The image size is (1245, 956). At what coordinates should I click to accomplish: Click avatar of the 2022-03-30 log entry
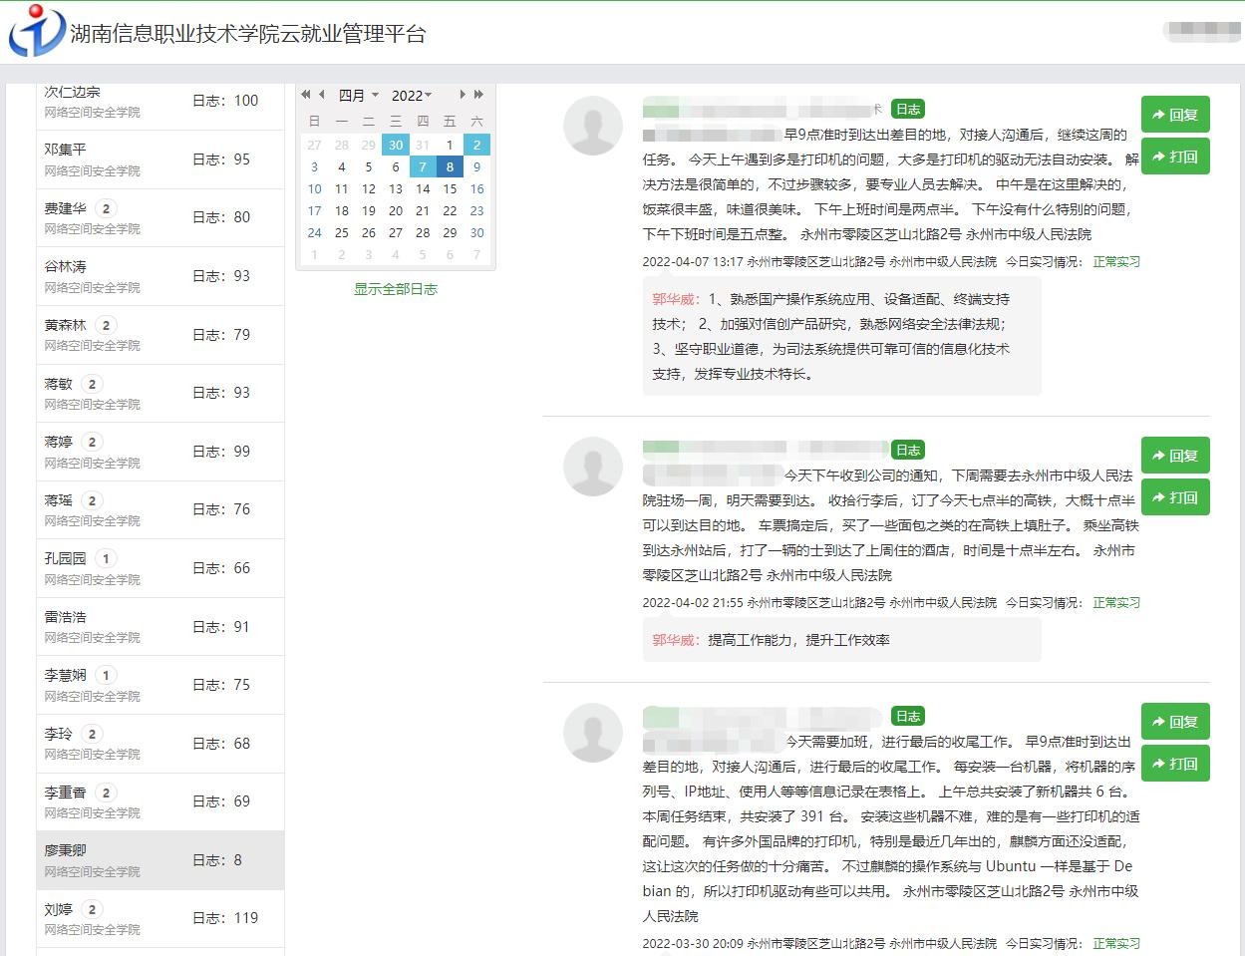pyautogui.click(x=593, y=733)
